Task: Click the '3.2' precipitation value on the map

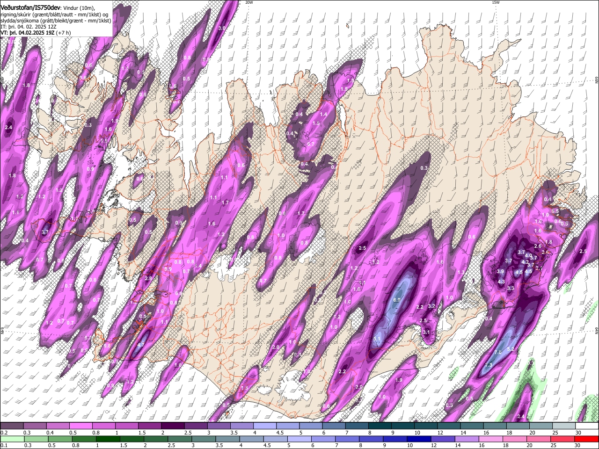Action: pyautogui.click(x=431, y=306)
